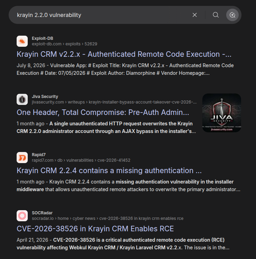Open the AI search assistant icon
256x259 pixels.
232,15
